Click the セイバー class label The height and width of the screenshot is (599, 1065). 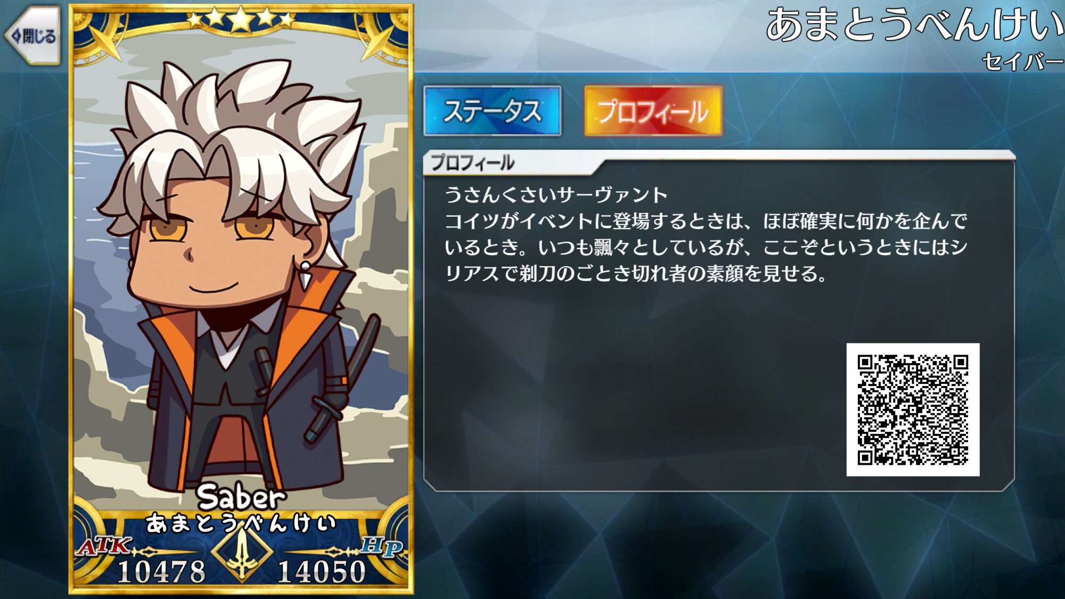(x=1022, y=62)
